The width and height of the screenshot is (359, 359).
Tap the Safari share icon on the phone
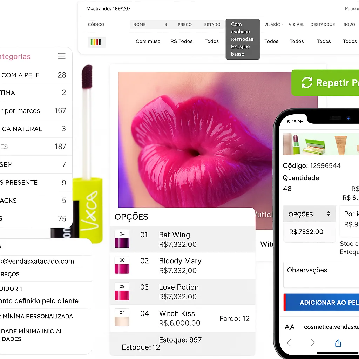[x=338, y=343]
